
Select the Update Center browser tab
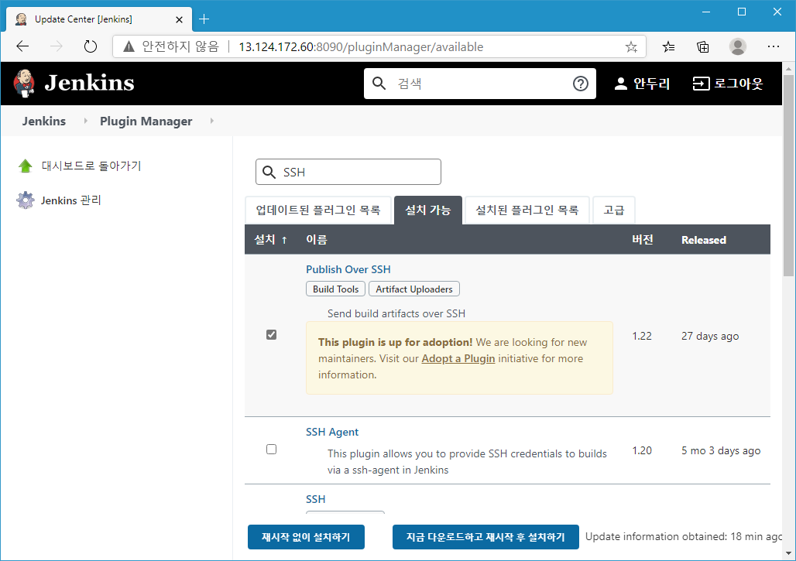[99, 19]
